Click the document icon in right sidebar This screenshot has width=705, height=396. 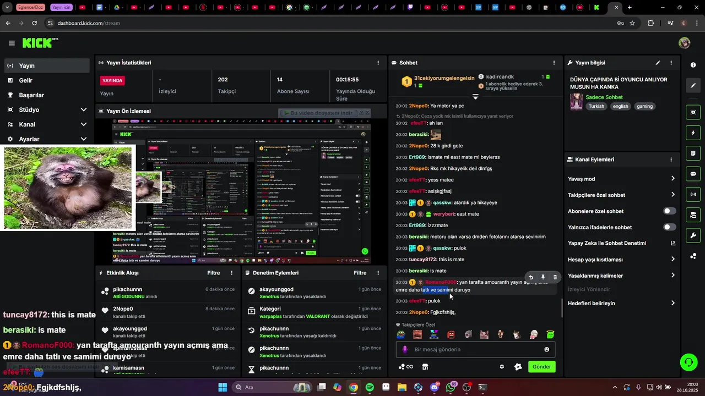coord(693,153)
